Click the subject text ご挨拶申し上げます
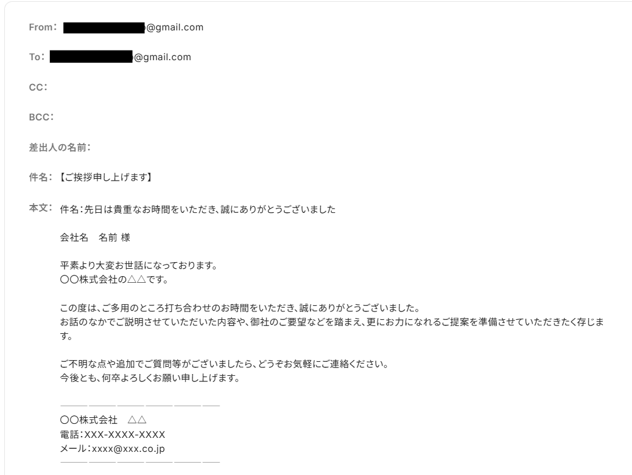This screenshot has width=632, height=475. click(105, 177)
